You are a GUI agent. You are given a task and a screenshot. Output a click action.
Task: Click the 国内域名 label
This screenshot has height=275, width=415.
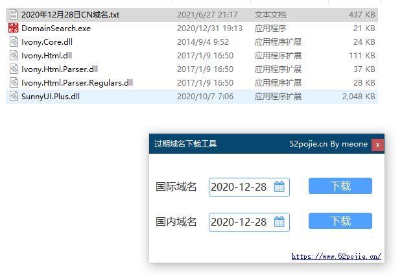click(176, 222)
